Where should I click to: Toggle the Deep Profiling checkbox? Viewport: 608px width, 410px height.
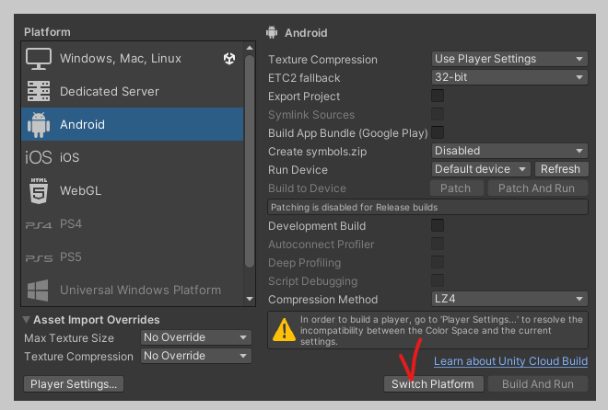438,262
